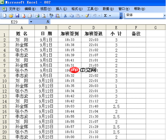Click the Select All corner box

pos(4,27)
